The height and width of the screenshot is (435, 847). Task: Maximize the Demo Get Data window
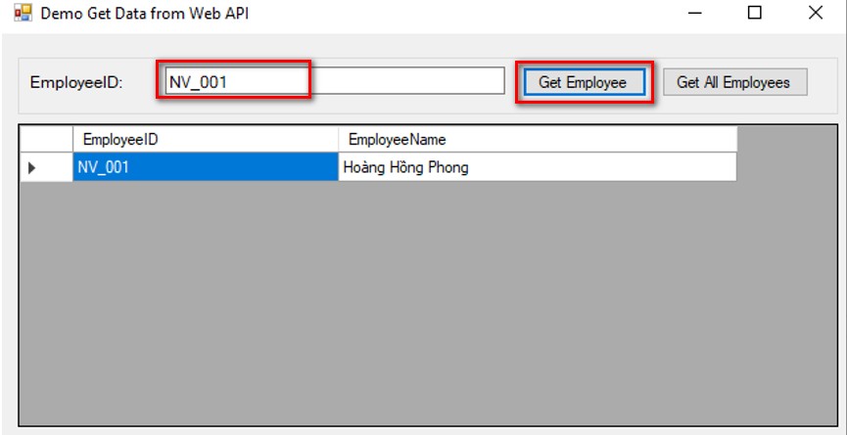(755, 13)
